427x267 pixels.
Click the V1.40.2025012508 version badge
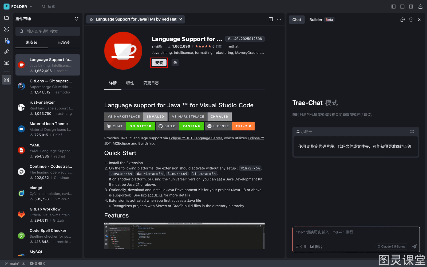tap(245, 39)
